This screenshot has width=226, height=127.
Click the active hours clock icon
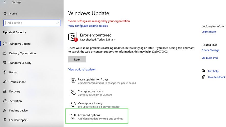(73, 92)
